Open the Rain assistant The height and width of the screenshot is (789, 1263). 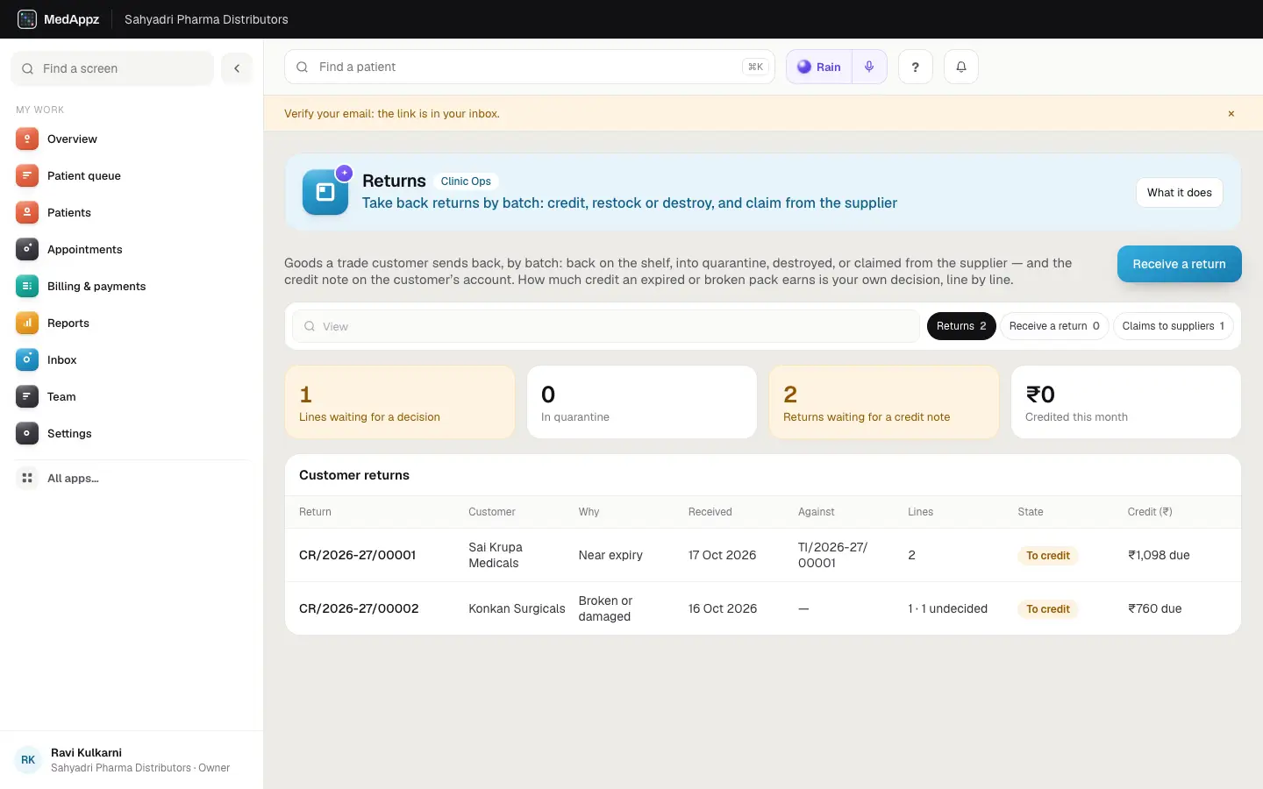pos(819,67)
